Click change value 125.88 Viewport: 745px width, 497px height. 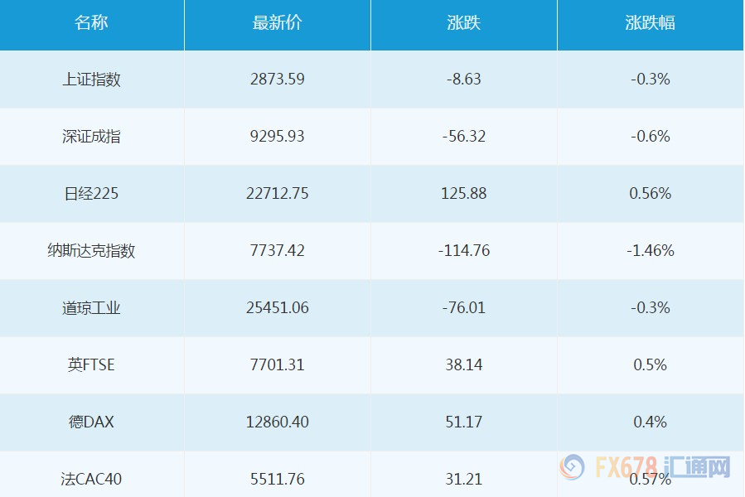(464, 193)
